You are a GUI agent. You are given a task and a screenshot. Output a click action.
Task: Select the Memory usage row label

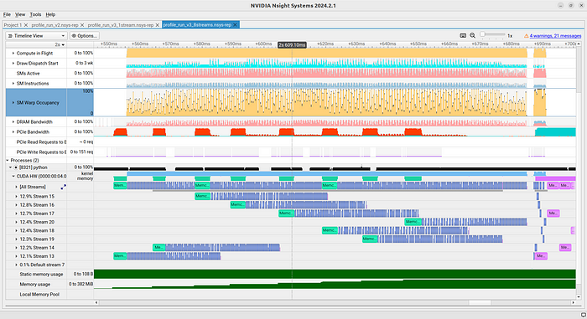tap(35, 284)
